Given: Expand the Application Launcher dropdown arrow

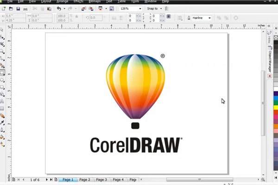Looking at the screenshot, I should click(x=106, y=8).
